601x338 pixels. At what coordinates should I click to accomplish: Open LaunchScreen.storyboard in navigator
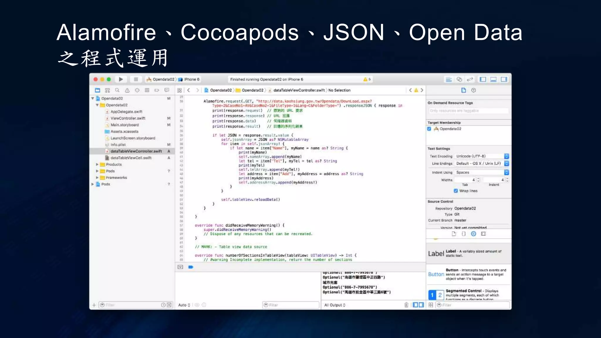coord(133,138)
